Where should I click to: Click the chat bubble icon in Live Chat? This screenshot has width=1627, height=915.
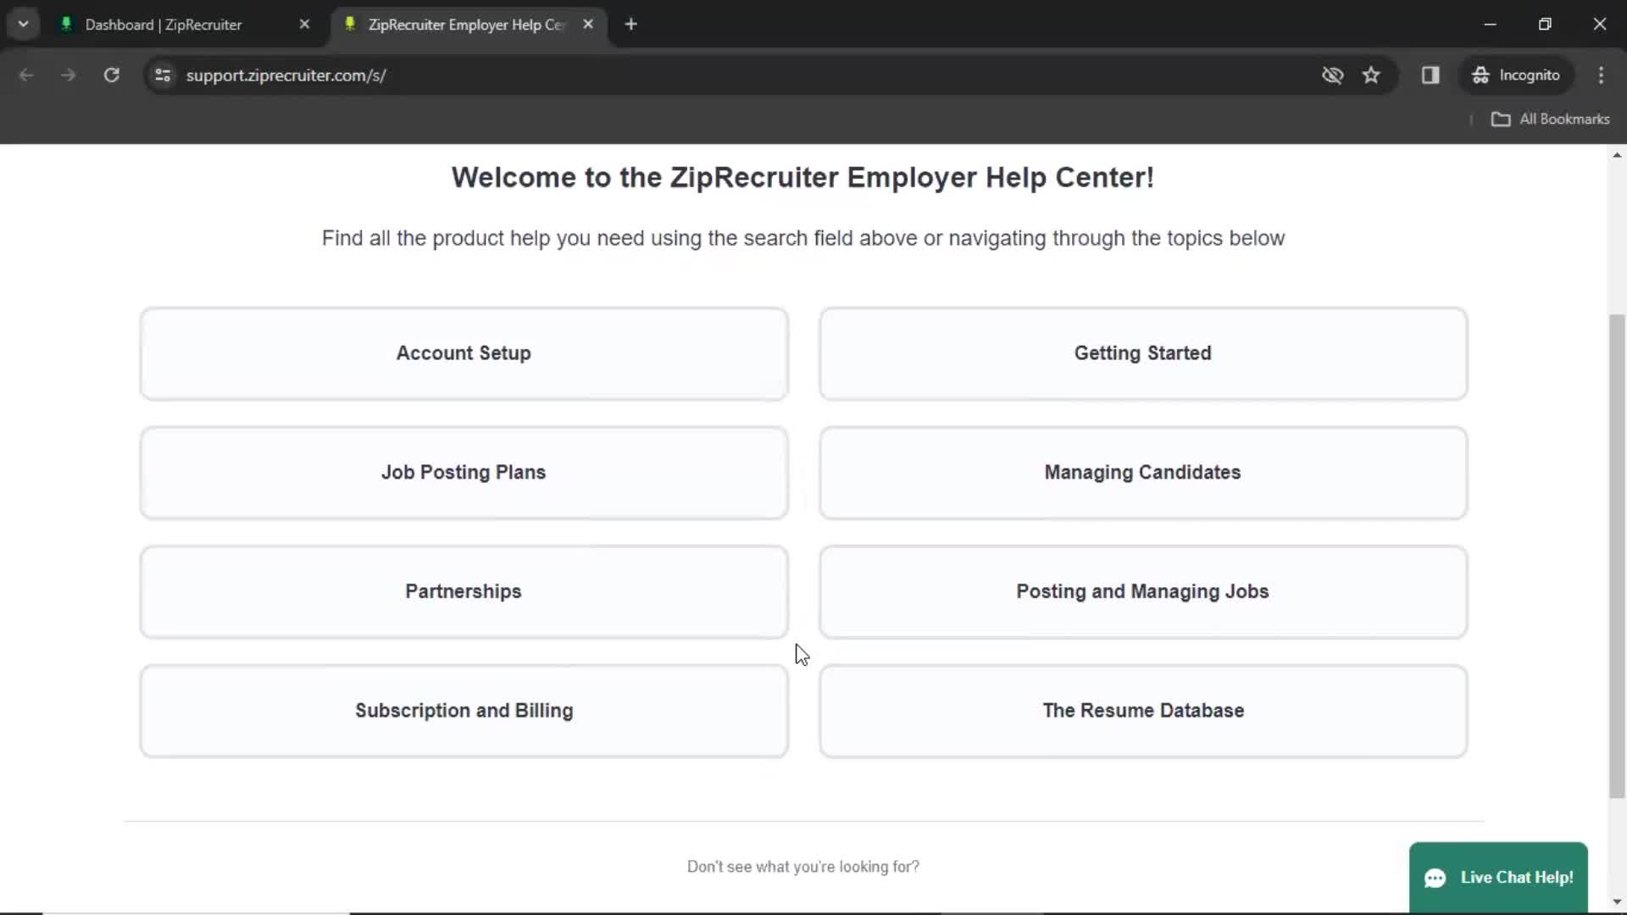(1435, 879)
